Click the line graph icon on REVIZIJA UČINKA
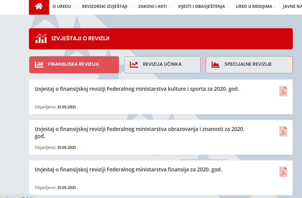The image size is (302, 198). [x=133, y=64]
